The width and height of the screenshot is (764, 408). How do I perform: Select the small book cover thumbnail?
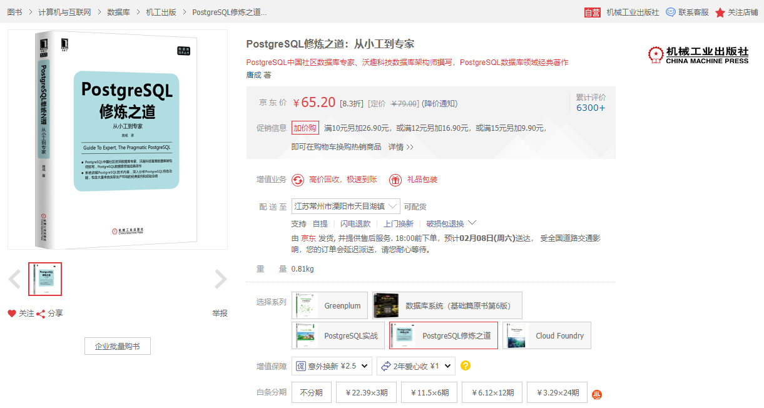pyautogui.click(x=45, y=279)
